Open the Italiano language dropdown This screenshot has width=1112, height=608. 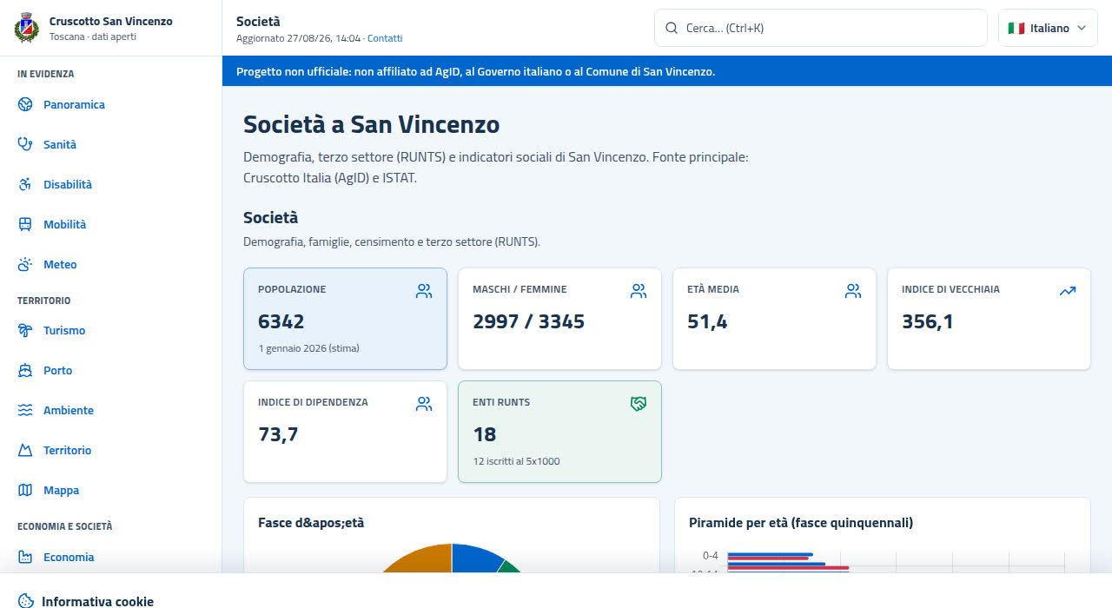tap(1048, 28)
